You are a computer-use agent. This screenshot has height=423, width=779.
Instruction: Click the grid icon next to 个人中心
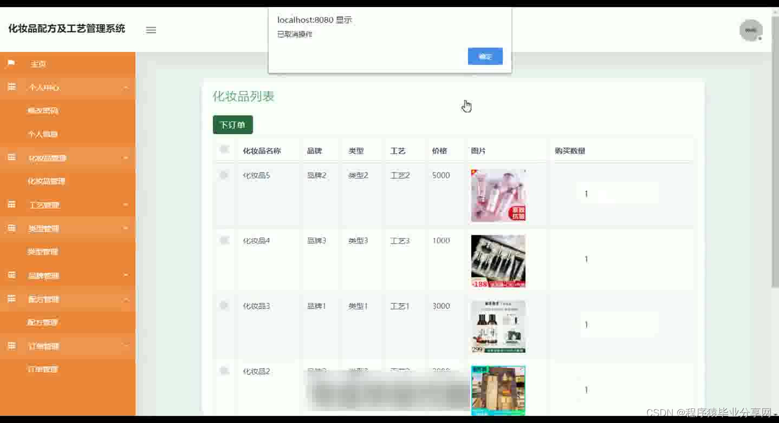11,87
